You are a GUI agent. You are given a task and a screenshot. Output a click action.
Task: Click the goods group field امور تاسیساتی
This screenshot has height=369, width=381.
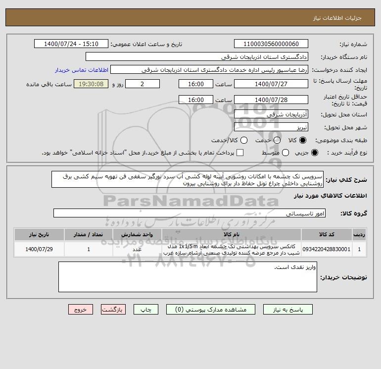click(190, 213)
